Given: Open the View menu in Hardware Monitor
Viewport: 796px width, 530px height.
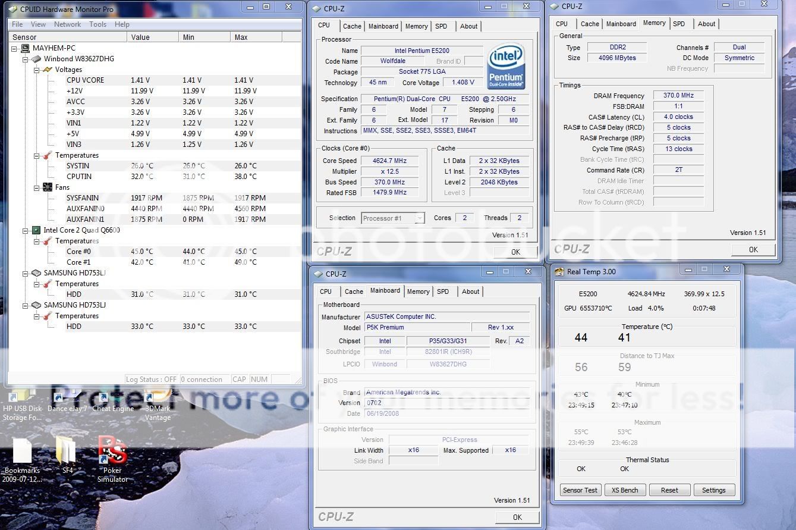Looking at the screenshot, I should point(38,24).
